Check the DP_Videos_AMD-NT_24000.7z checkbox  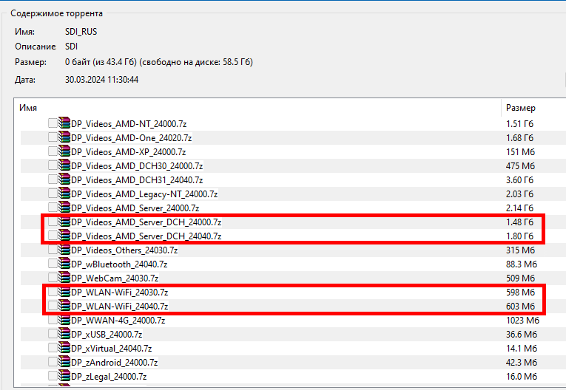[x=53, y=123]
